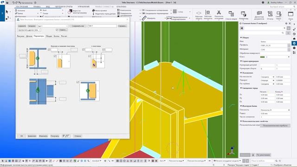
Task: Toggle checkbox beside the upper plate diagram
Action: pos(55,56)
